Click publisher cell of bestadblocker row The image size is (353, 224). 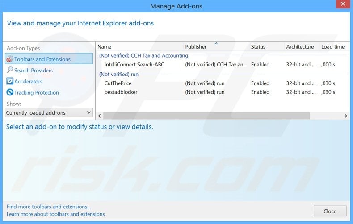click(x=205, y=92)
